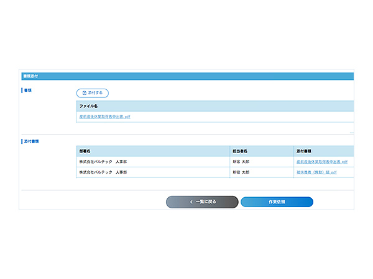This screenshot has height=279, width=373.
Task: Submit using the 作業依頼 button
Action: (277, 202)
